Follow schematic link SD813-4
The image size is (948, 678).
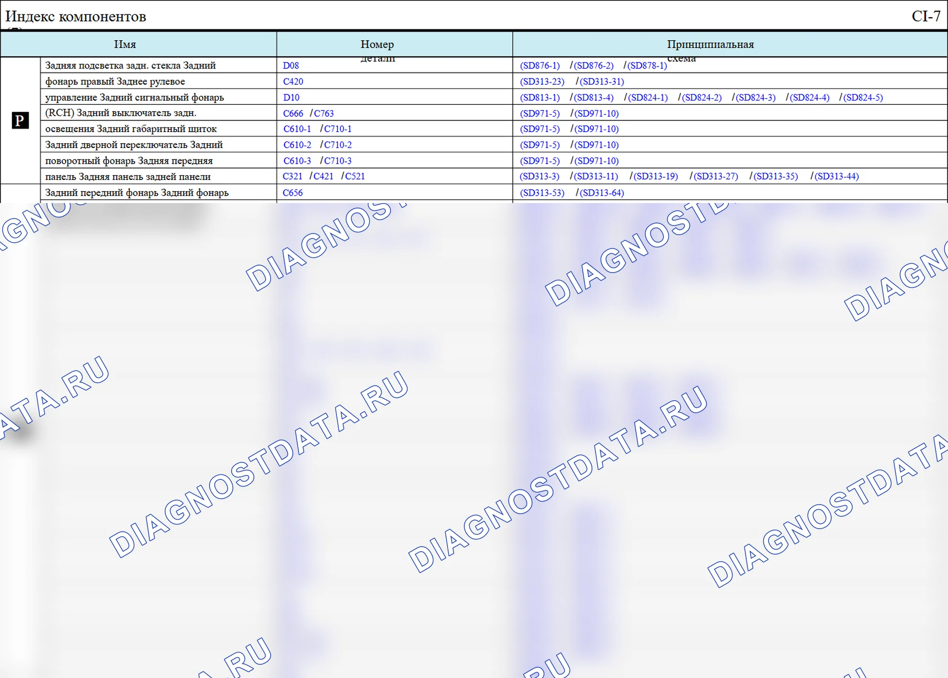click(x=593, y=98)
